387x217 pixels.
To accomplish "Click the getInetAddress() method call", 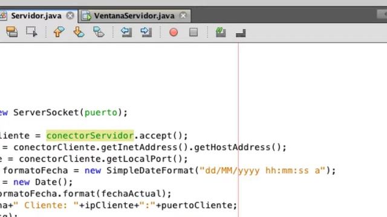I will pos(145,147).
